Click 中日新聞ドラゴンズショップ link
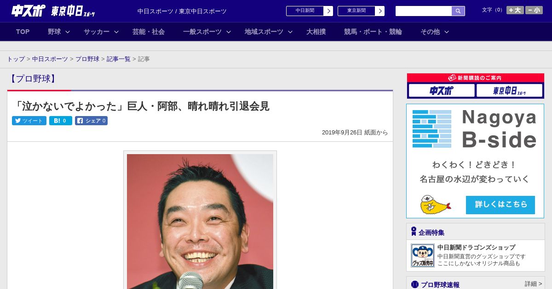The height and width of the screenshot is (289, 552). point(476,248)
